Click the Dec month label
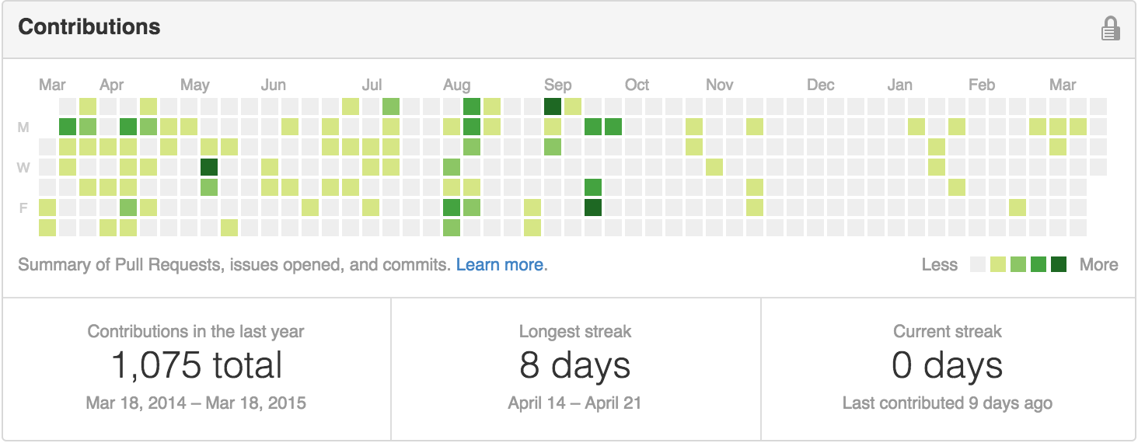 820,85
